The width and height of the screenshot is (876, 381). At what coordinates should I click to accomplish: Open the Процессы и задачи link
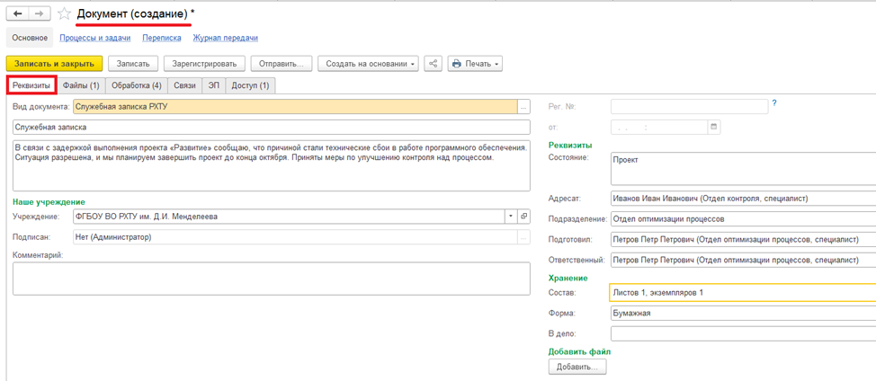pyautogui.click(x=95, y=38)
